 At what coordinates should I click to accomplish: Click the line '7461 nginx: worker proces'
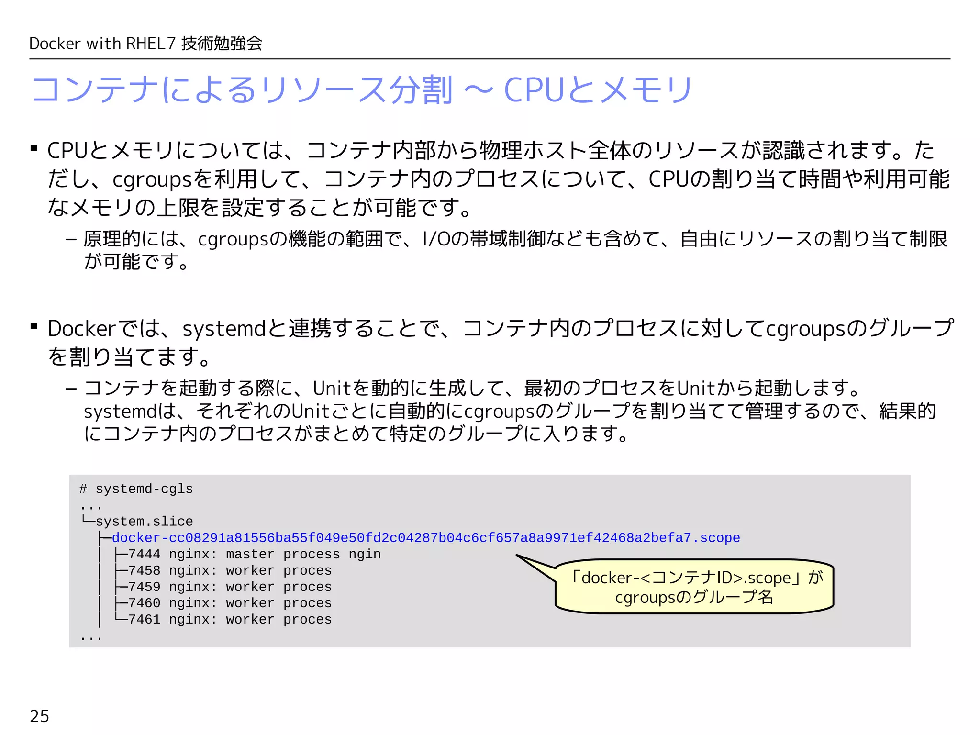point(230,619)
